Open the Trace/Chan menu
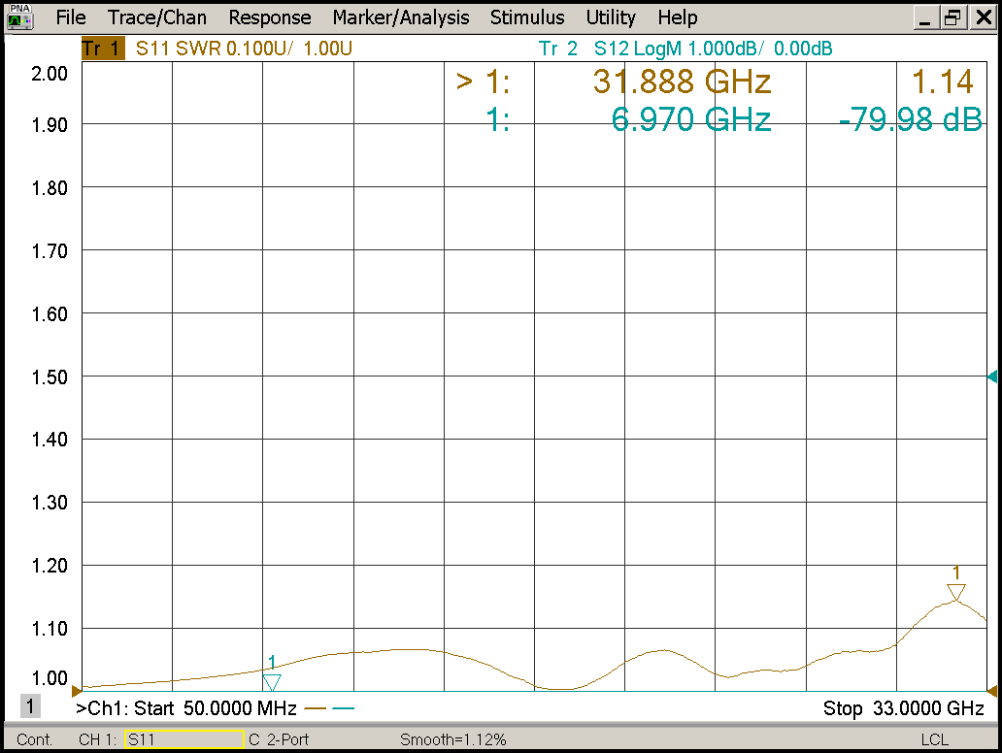Image resolution: width=1002 pixels, height=753 pixels. pyautogui.click(x=157, y=17)
